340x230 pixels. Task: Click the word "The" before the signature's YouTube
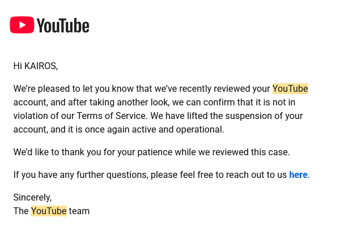coord(21,211)
